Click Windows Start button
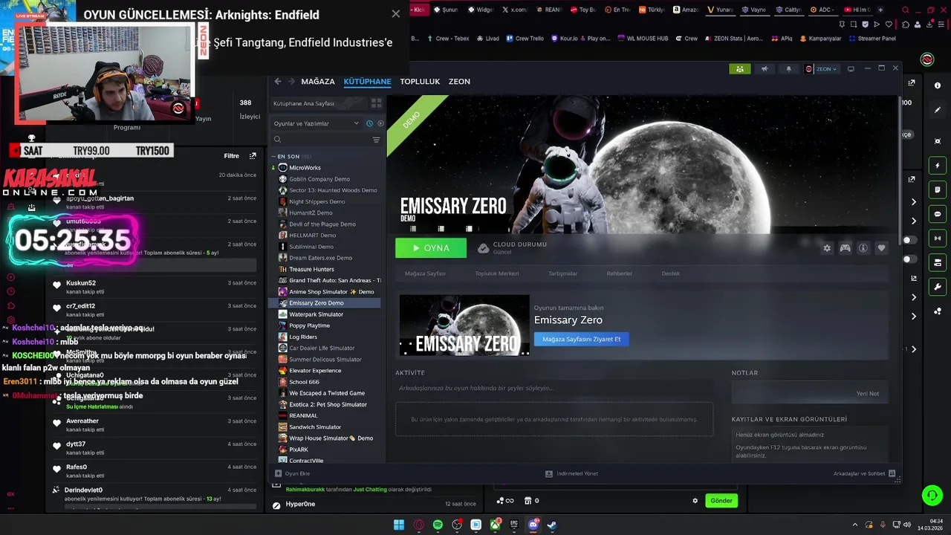This screenshot has height=535, width=951. pyautogui.click(x=399, y=525)
